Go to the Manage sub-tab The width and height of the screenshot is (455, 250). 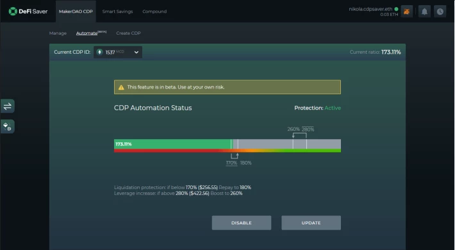(58, 33)
